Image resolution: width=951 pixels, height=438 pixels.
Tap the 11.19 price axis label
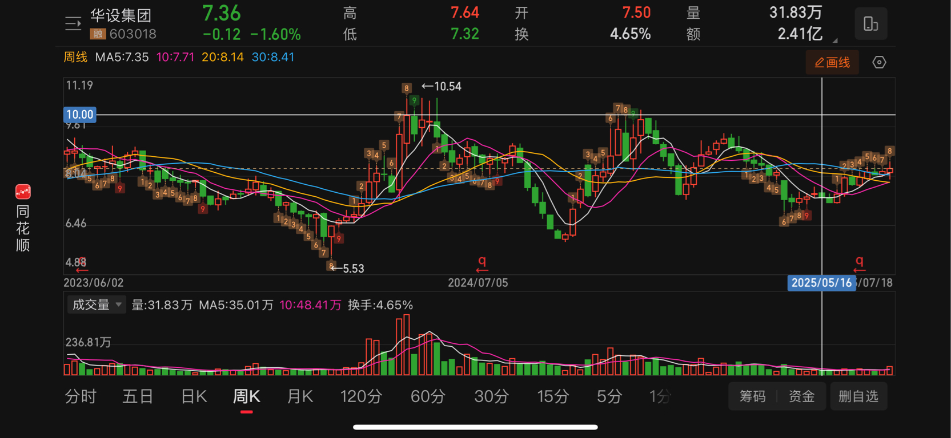tap(79, 86)
